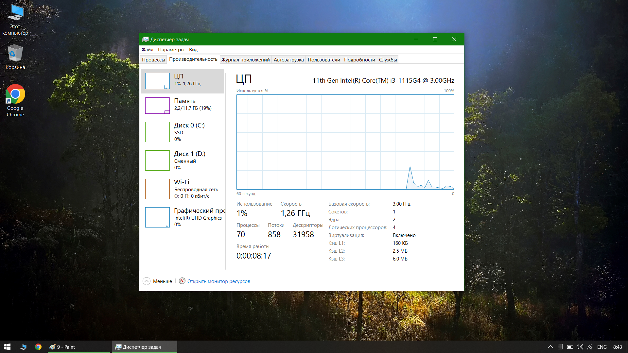Click the volume speaker tray icon
The height and width of the screenshot is (353, 628).
pos(580,347)
